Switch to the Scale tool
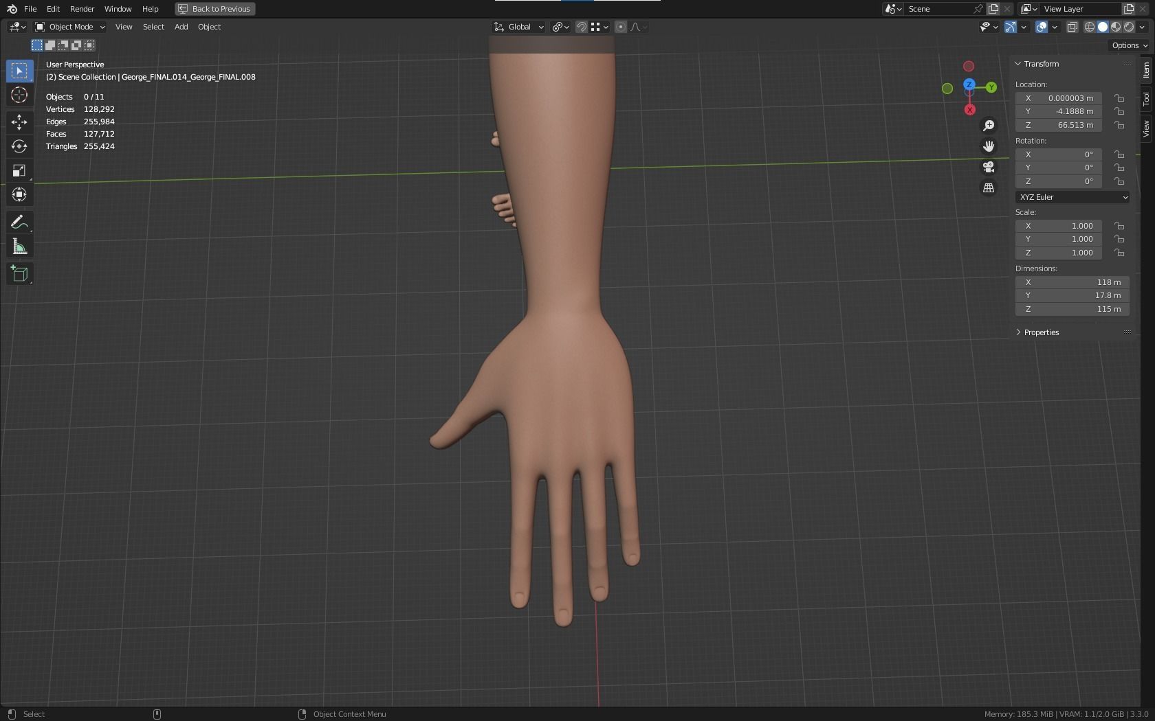The height and width of the screenshot is (721, 1155). click(x=19, y=170)
